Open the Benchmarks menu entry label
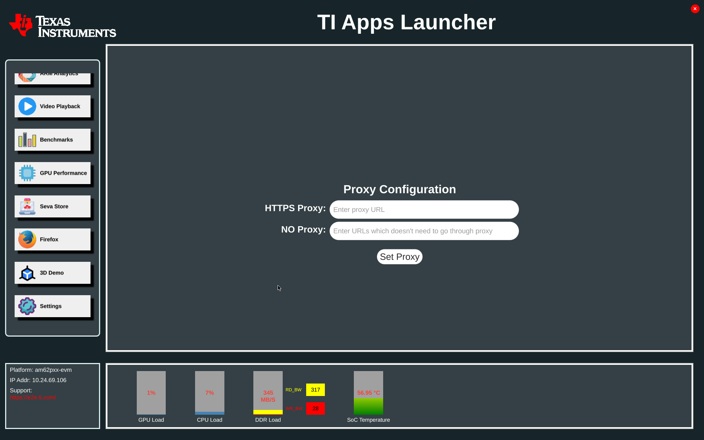 [56, 140]
